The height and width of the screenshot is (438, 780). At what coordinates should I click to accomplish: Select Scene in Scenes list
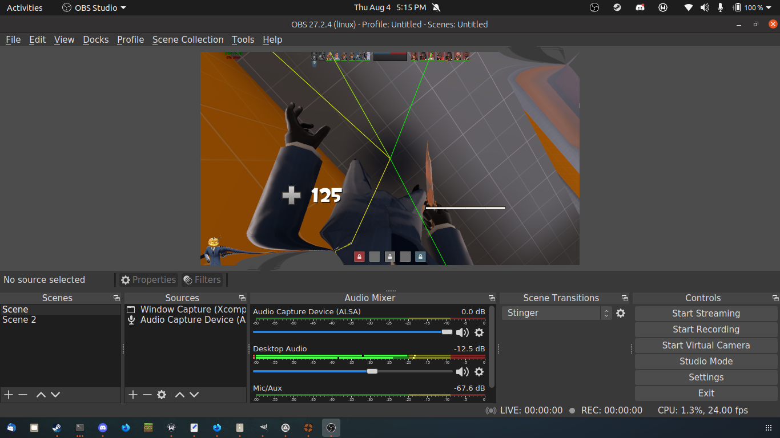pos(60,309)
